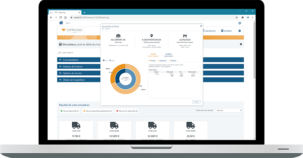This screenshot has height=158, width=303.
Task: Click the 21,416 € price value
Action: coord(168,54)
